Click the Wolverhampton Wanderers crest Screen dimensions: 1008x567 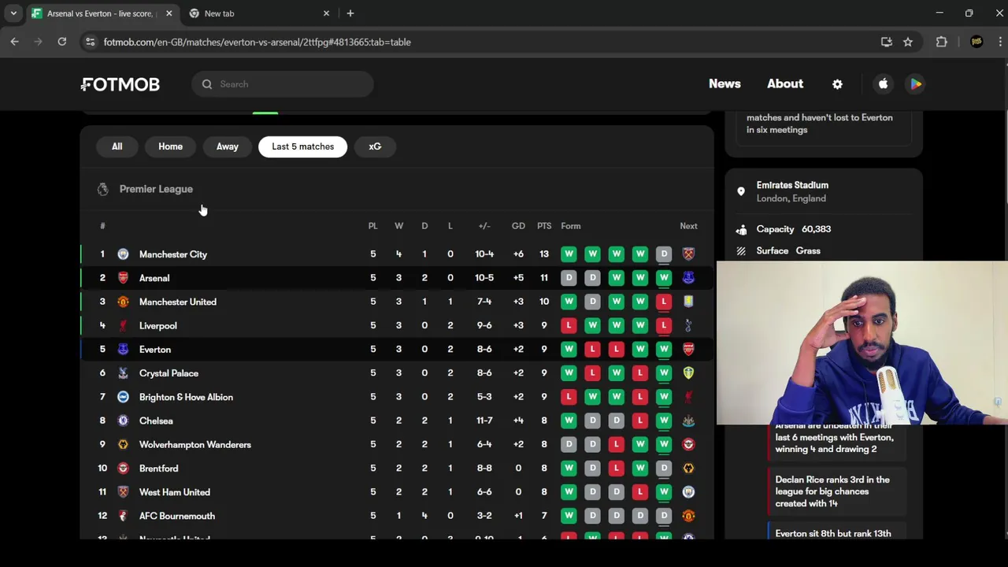coord(123,444)
